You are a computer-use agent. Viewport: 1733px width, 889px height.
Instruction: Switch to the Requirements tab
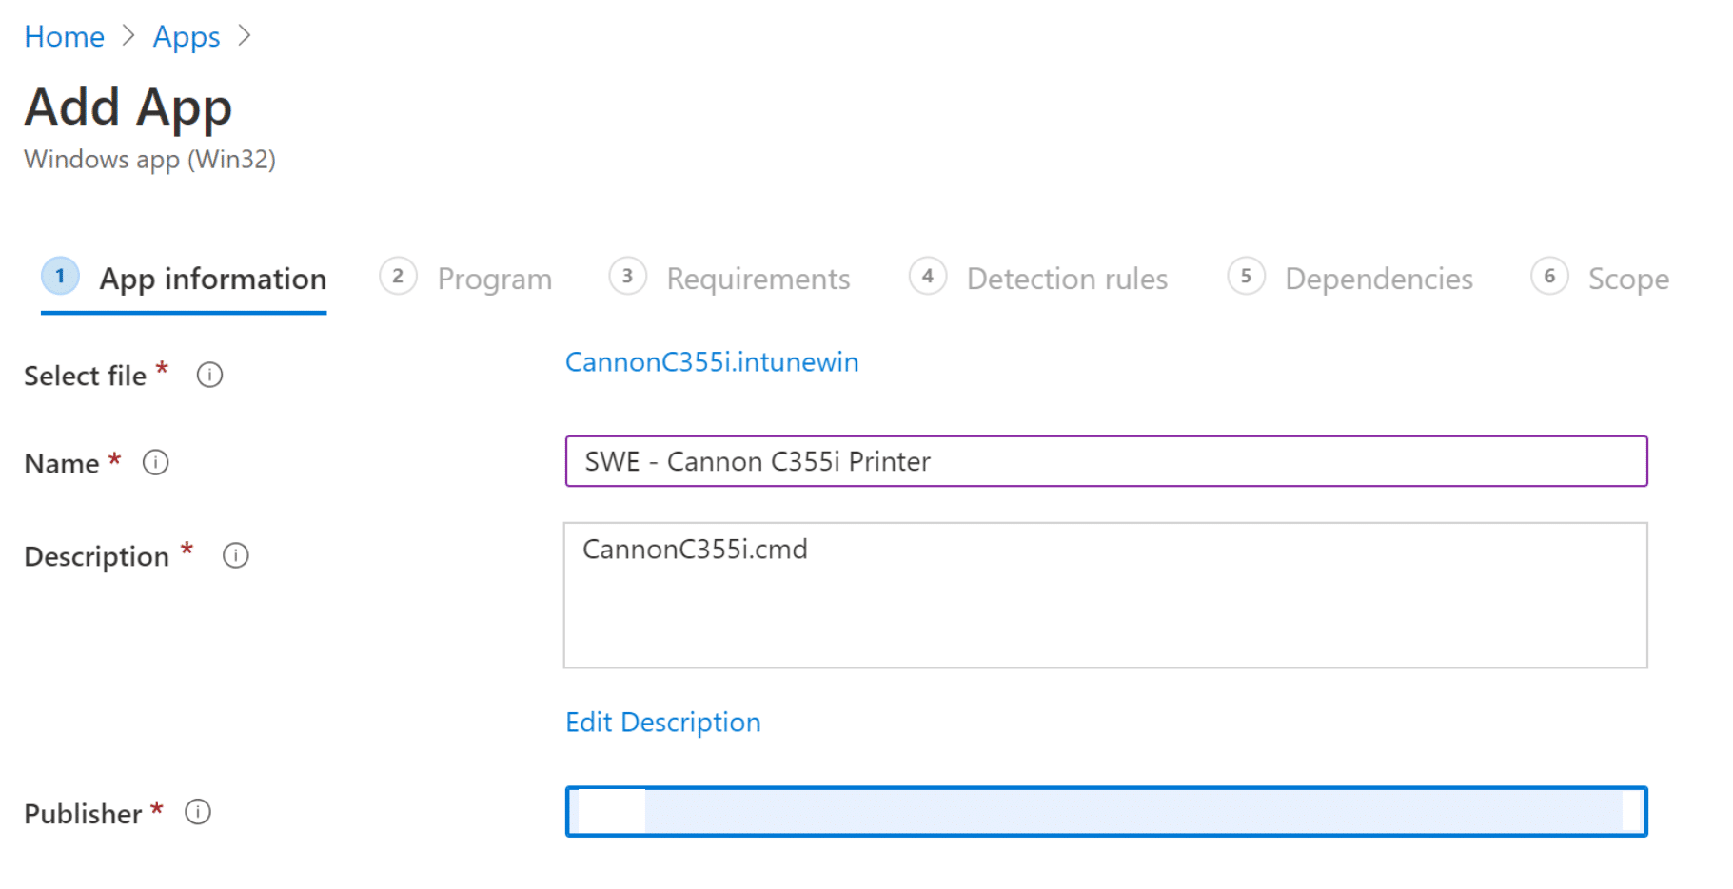point(758,279)
